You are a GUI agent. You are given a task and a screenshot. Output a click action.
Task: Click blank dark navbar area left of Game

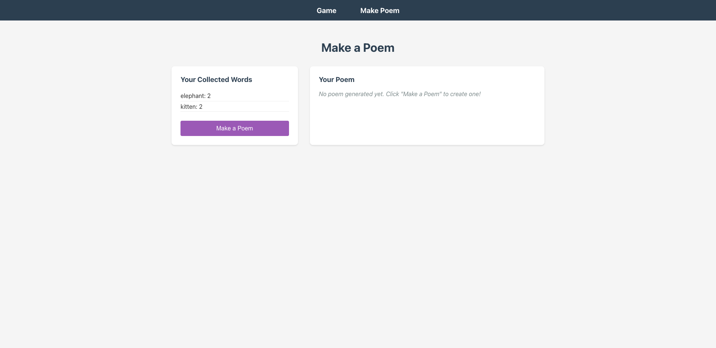pos(149,10)
